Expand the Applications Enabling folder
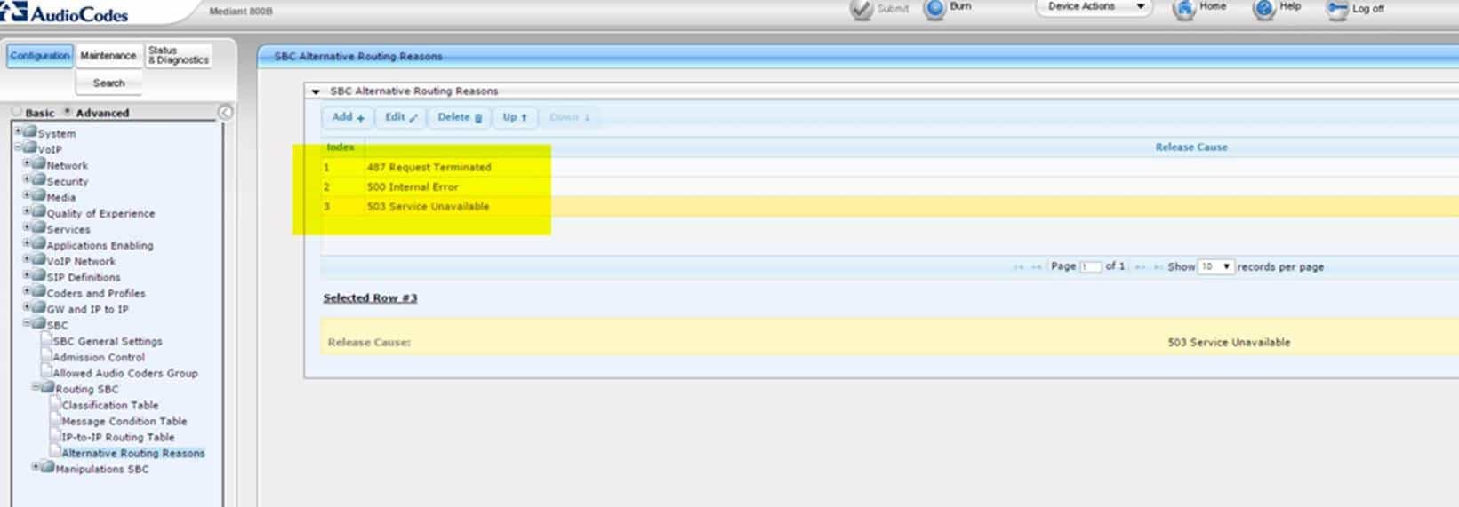Screen dimensions: 1459x507 pos(27,243)
